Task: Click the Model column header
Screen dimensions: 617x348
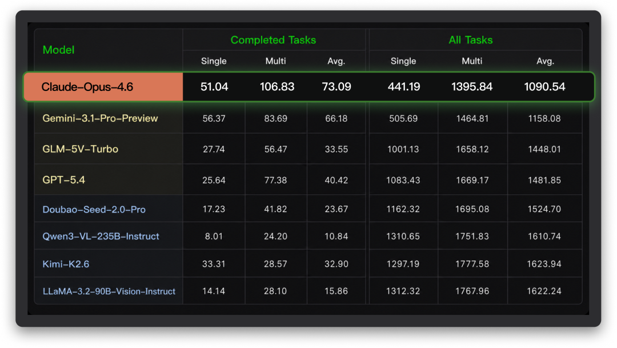Action: 58,50
